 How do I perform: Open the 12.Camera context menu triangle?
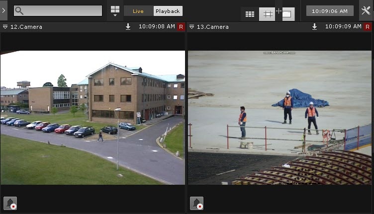[x=5, y=27]
